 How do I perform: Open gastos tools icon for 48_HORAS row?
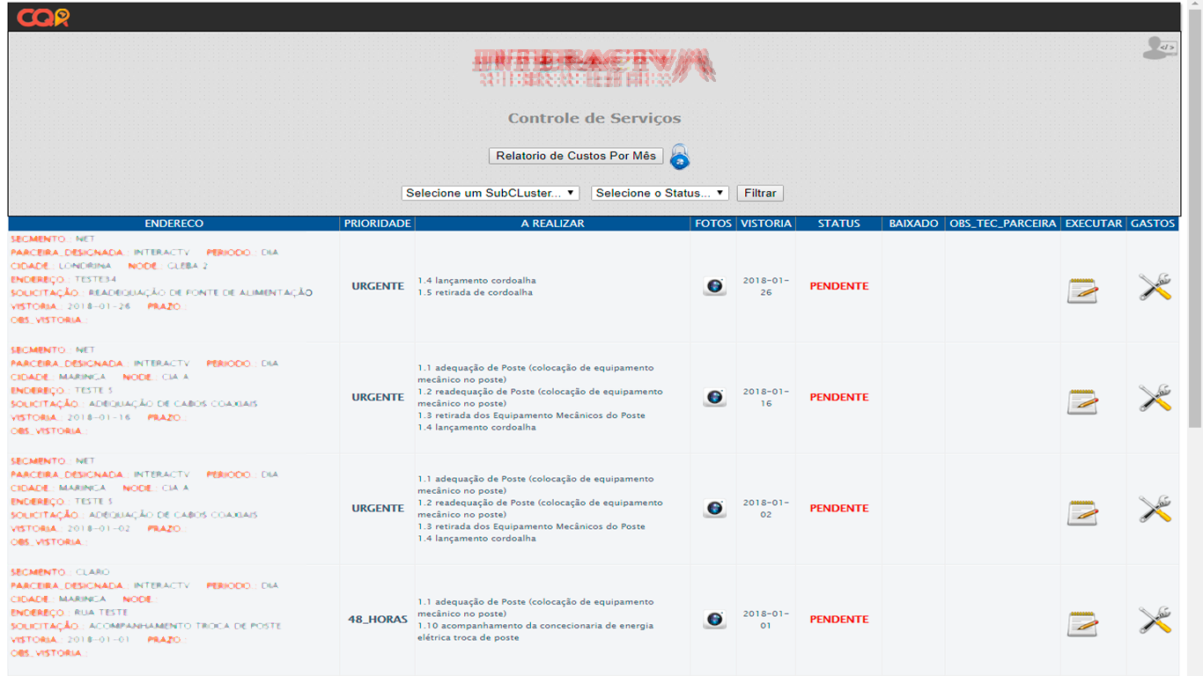tap(1154, 620)
